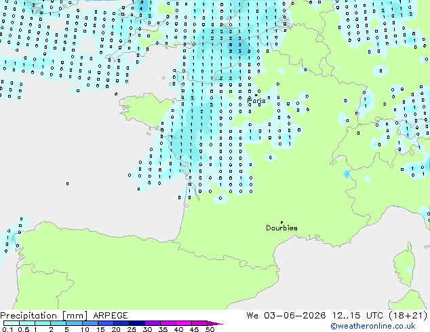The width and height of the screenshot is (430, 332).
Task: Pick the legend swatch between 20 and 25
Action: (121, 323)
